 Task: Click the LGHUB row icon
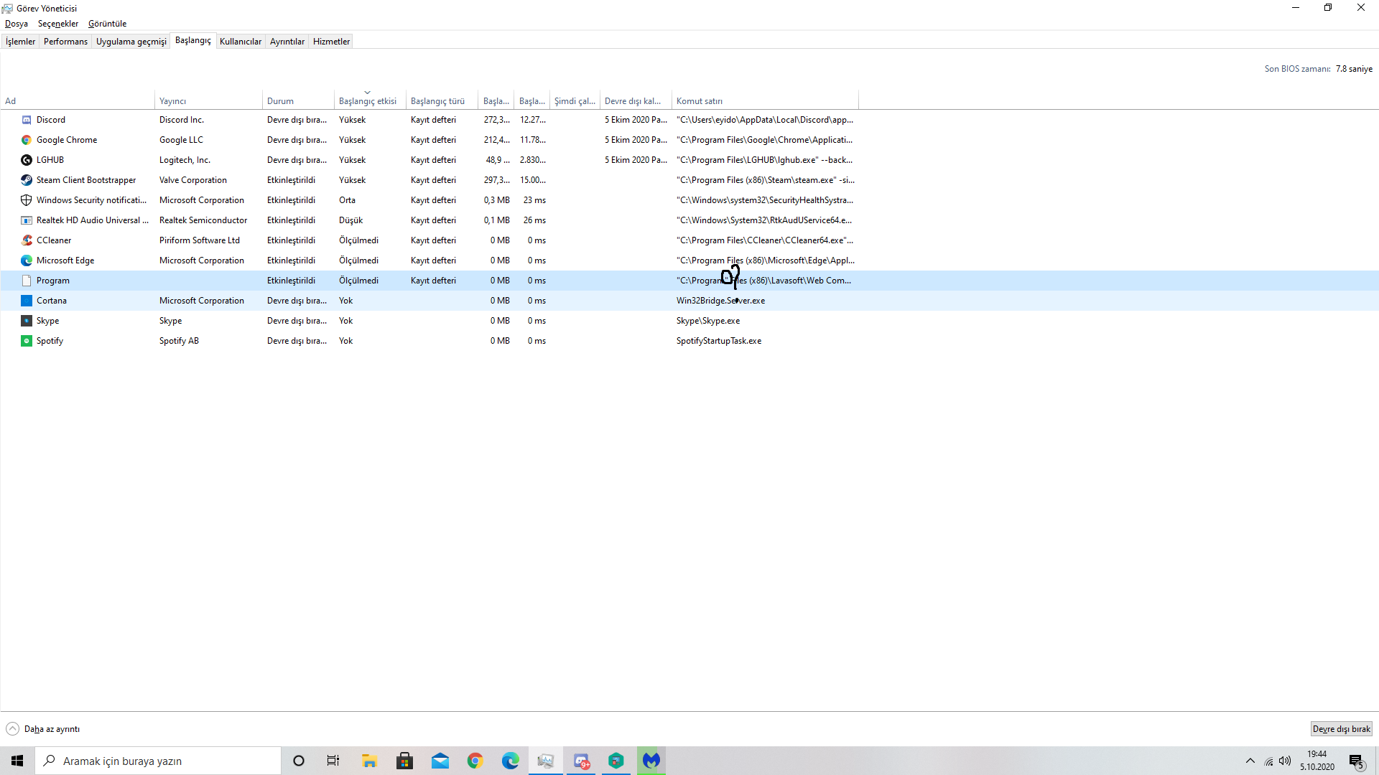pyautogui.click(x=27, y=160)
